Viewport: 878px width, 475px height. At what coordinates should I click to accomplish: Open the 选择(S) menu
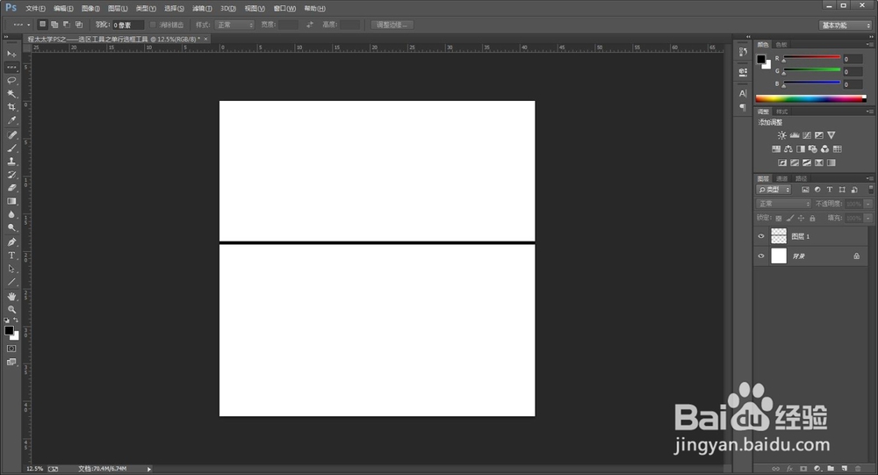174,9
